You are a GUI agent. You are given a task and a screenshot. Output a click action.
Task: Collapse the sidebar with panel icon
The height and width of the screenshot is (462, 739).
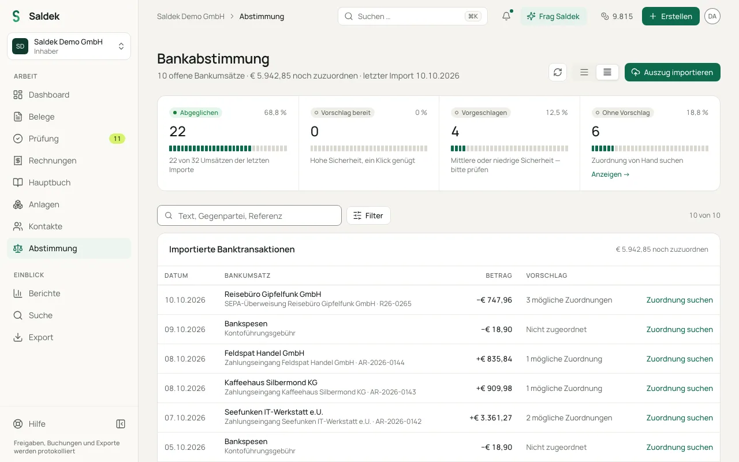click(121, 424)
